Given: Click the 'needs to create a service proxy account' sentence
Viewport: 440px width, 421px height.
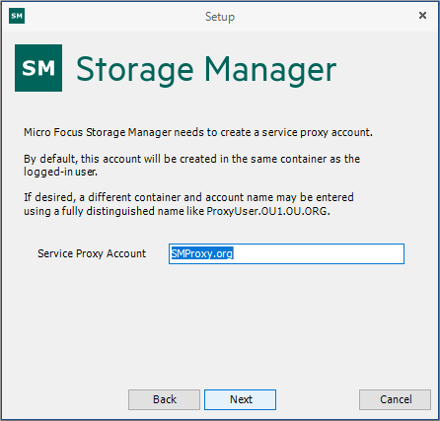Looking at the screenshot, I should click(x=273, y=132).
